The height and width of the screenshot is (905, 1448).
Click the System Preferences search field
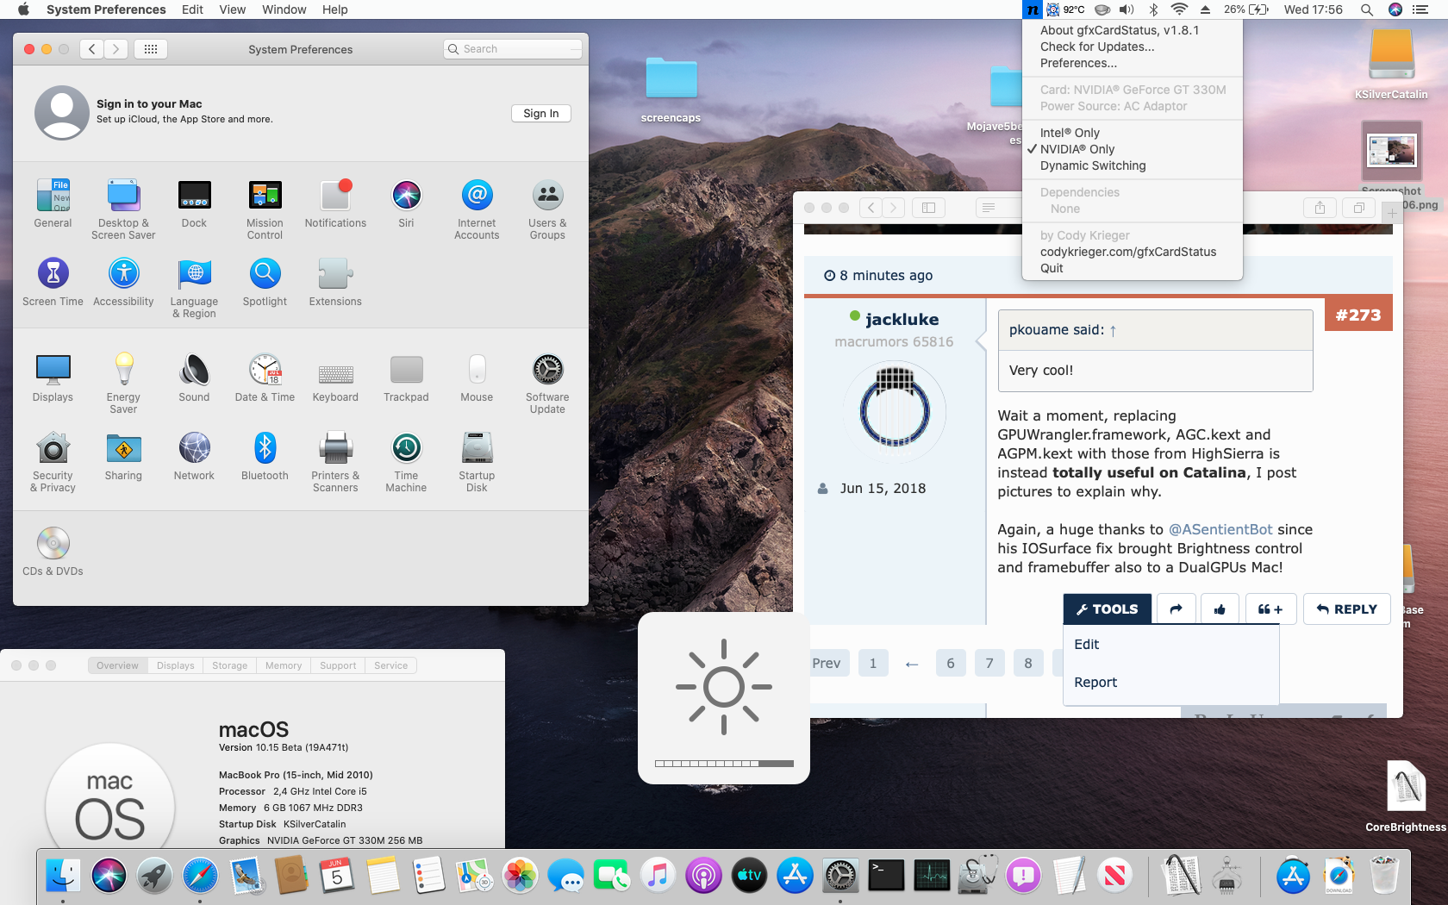pos(513,49)
